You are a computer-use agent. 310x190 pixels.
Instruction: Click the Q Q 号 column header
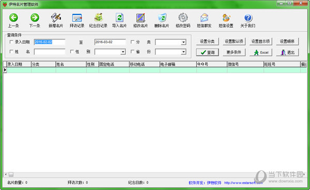(x=212, y=64)
